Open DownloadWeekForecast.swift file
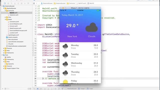This screenshot has height=90, width=160. (x=18, y=30)
